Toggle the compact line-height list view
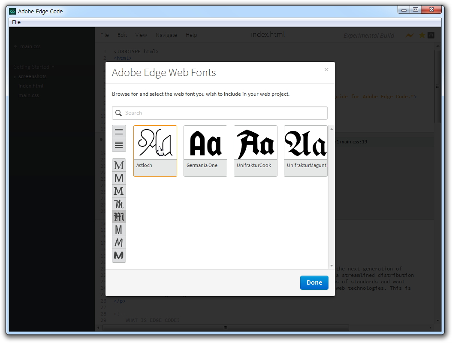 [119, 145]
